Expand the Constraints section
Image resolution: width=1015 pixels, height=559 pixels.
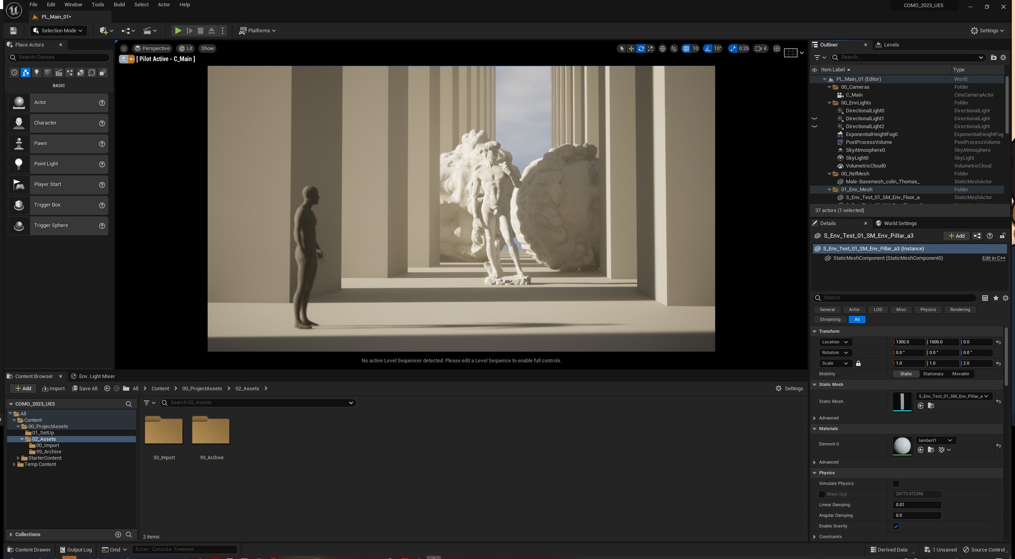tap(815, 537)
